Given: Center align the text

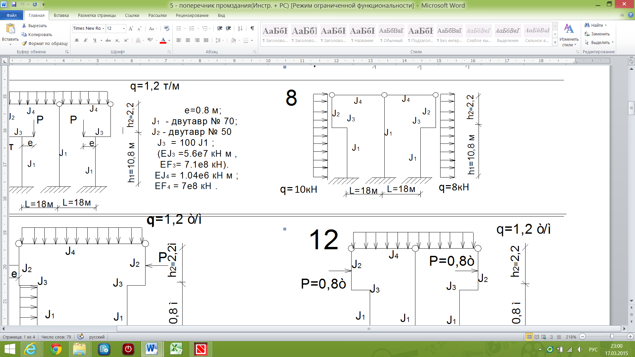Looking at the screenshot, I should (188, 40).
